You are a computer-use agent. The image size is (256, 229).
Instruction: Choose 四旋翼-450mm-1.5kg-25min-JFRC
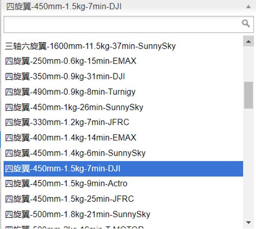[123, 199]
